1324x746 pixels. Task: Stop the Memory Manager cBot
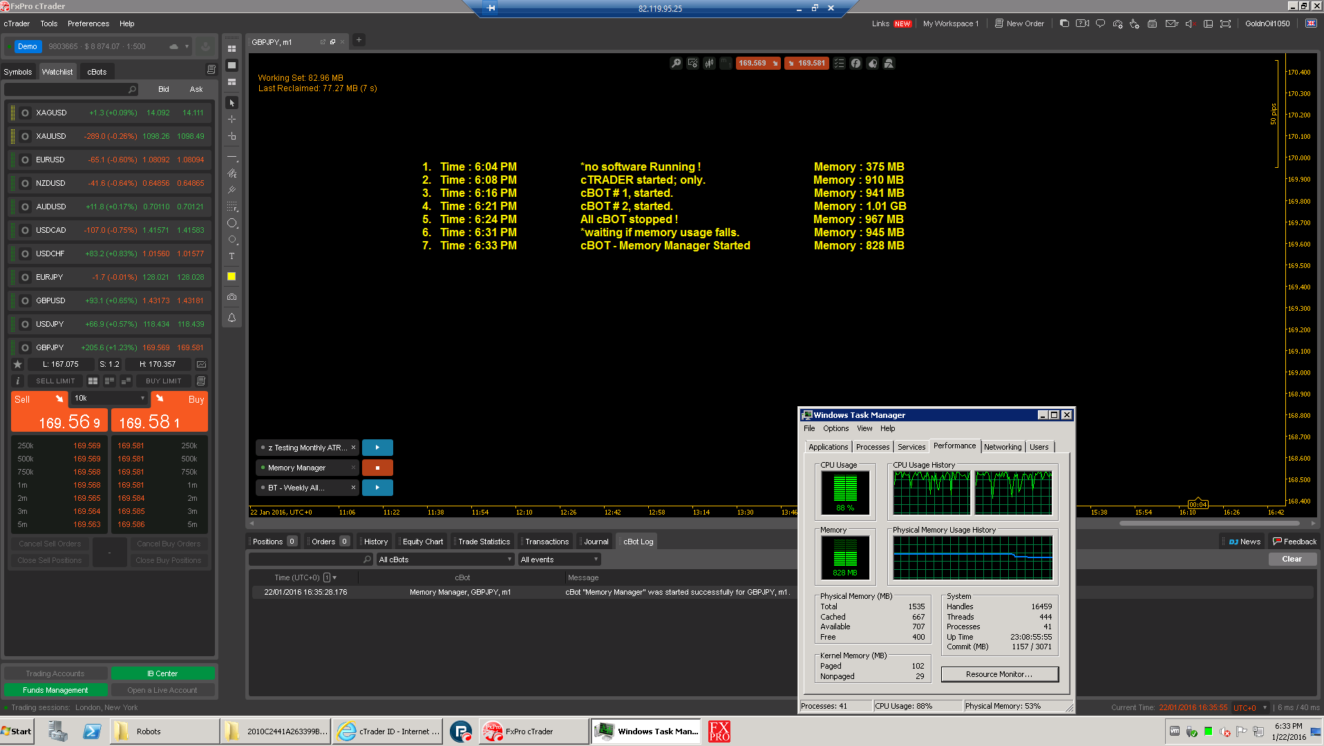point(377,468)
